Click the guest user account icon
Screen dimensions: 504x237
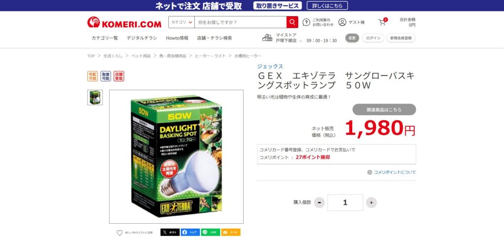click(343, 22)
